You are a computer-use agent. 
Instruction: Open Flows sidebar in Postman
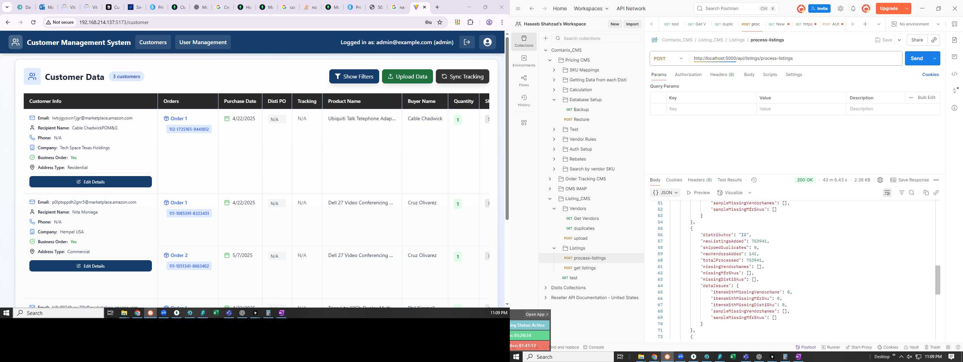(524, 81)
